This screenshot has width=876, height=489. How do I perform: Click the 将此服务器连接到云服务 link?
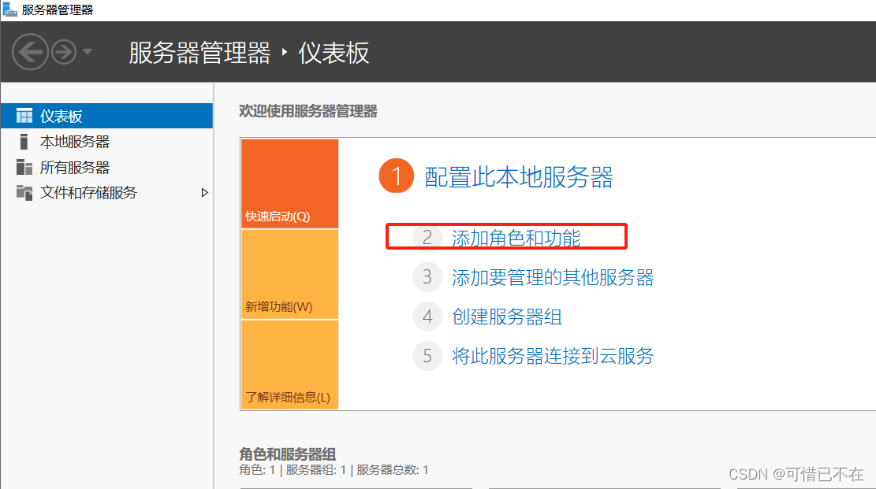tap(553, 356)
